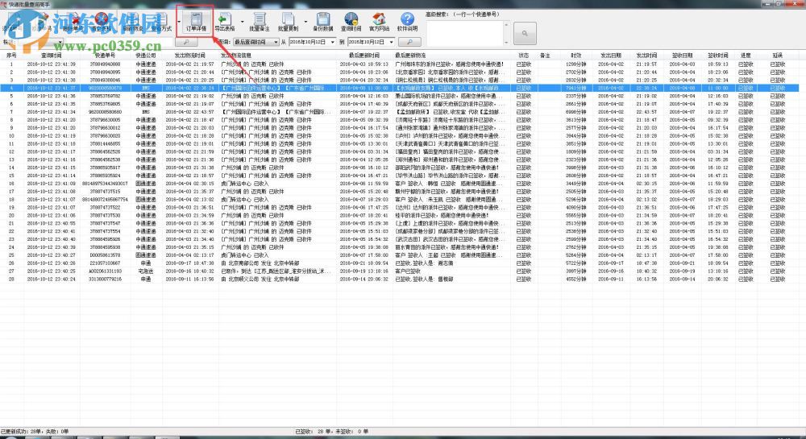Click the scrollbar of the advanced search box
The width and height of the screenshot is (806, 439).
[506, 33]
